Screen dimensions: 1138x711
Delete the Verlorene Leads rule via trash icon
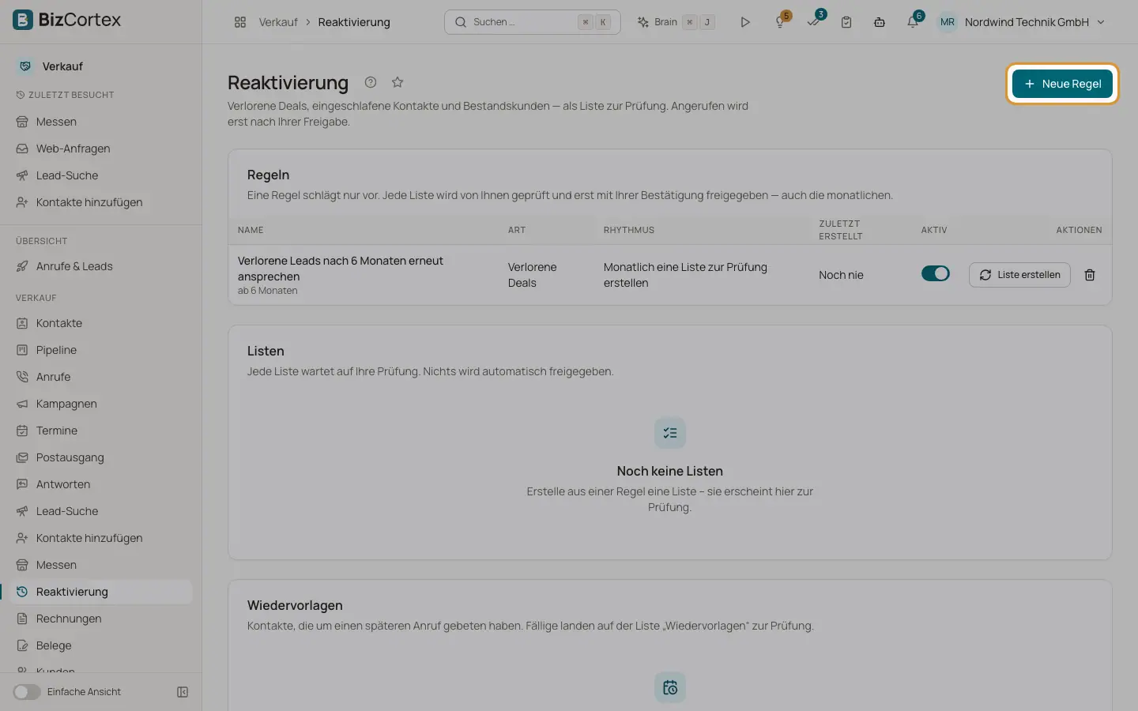pyautogui.click(x=1090, y=275)
